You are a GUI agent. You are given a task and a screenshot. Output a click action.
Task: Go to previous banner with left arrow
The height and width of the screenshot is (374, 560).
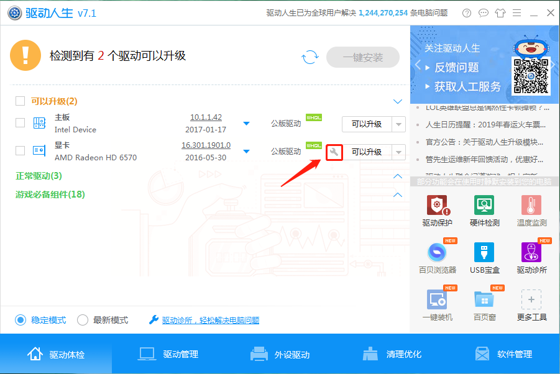pos(418,65)
